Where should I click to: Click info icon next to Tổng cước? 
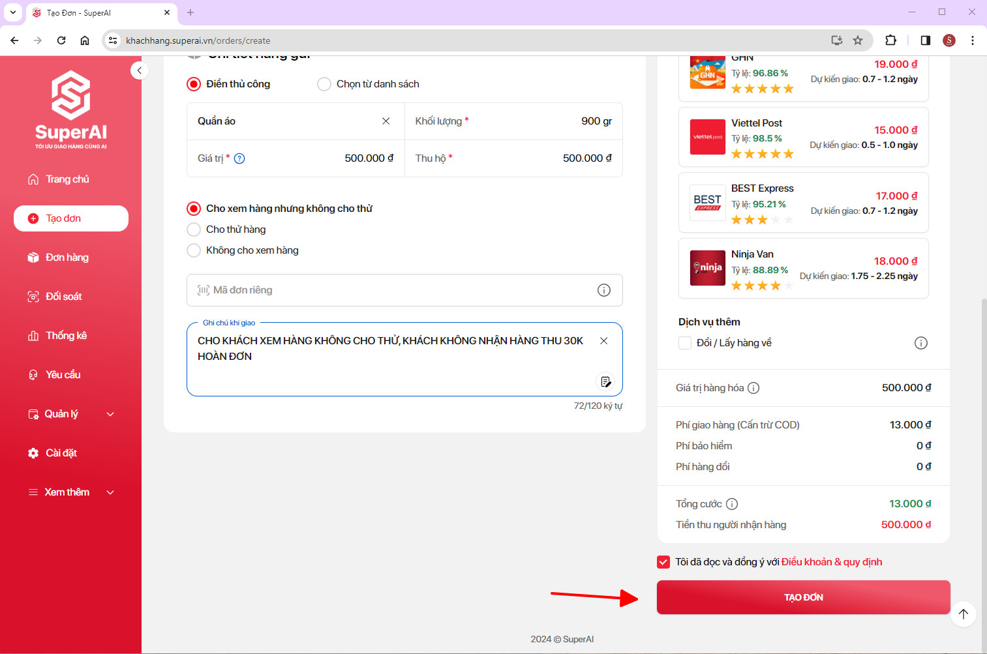[732, 504]
